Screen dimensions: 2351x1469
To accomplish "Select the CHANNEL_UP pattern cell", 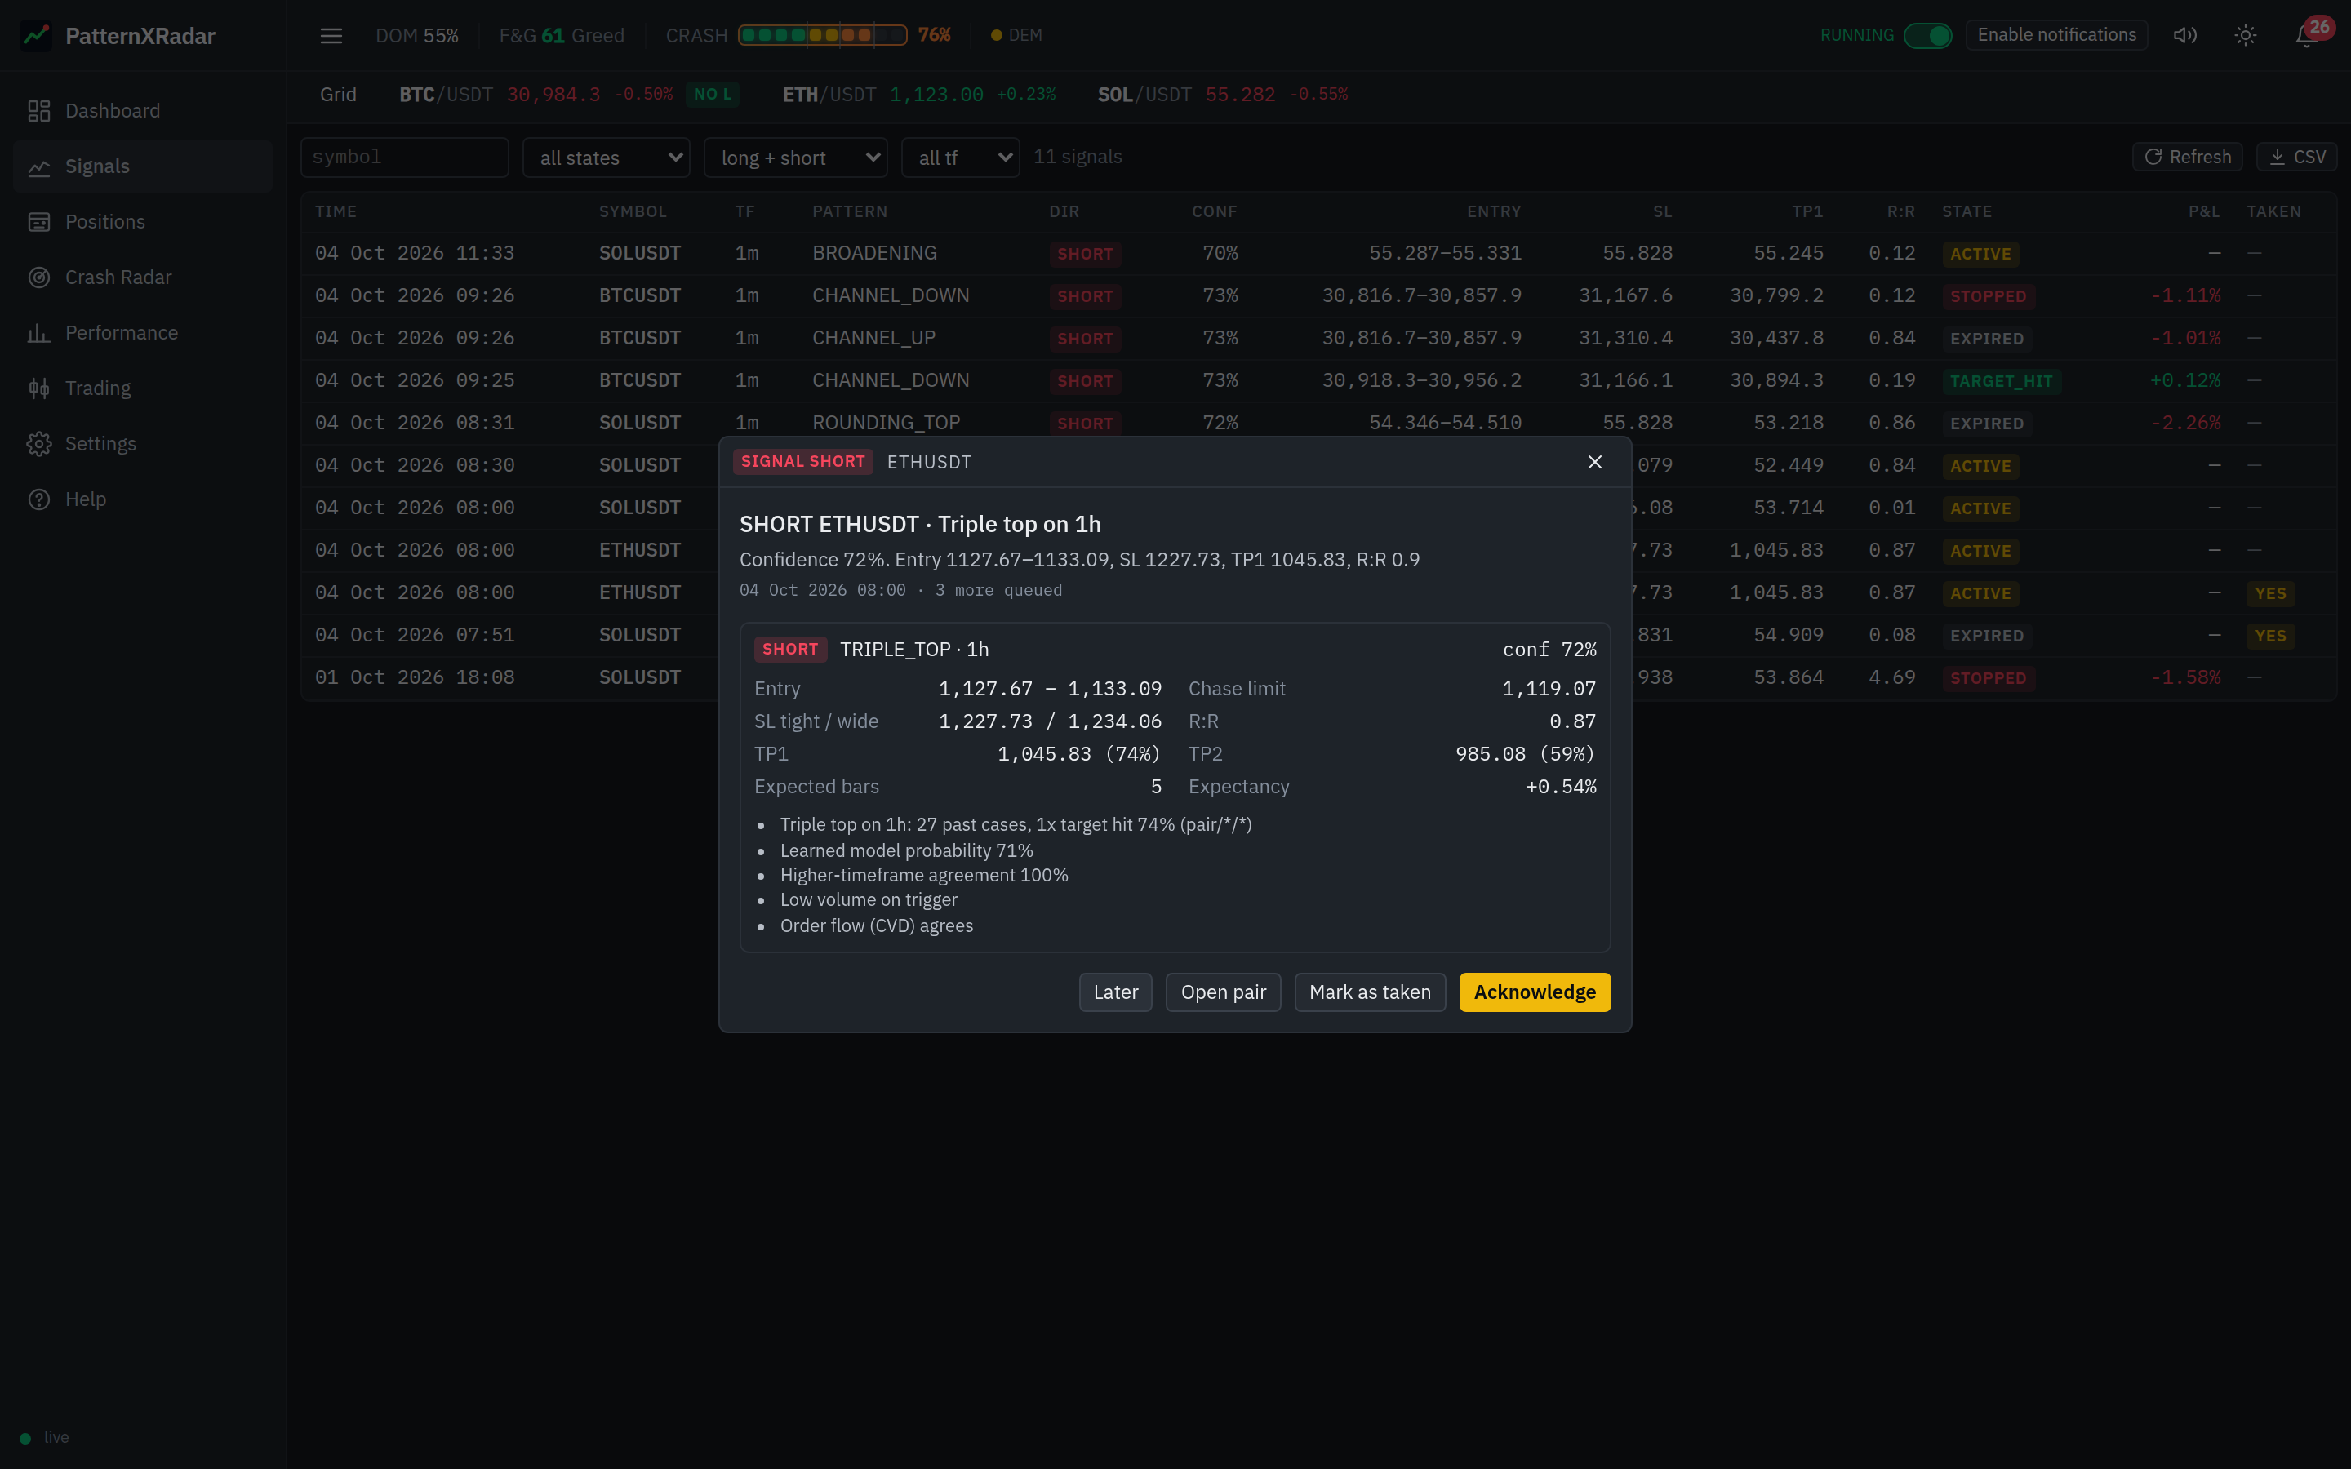I will (x=873, y=338).
